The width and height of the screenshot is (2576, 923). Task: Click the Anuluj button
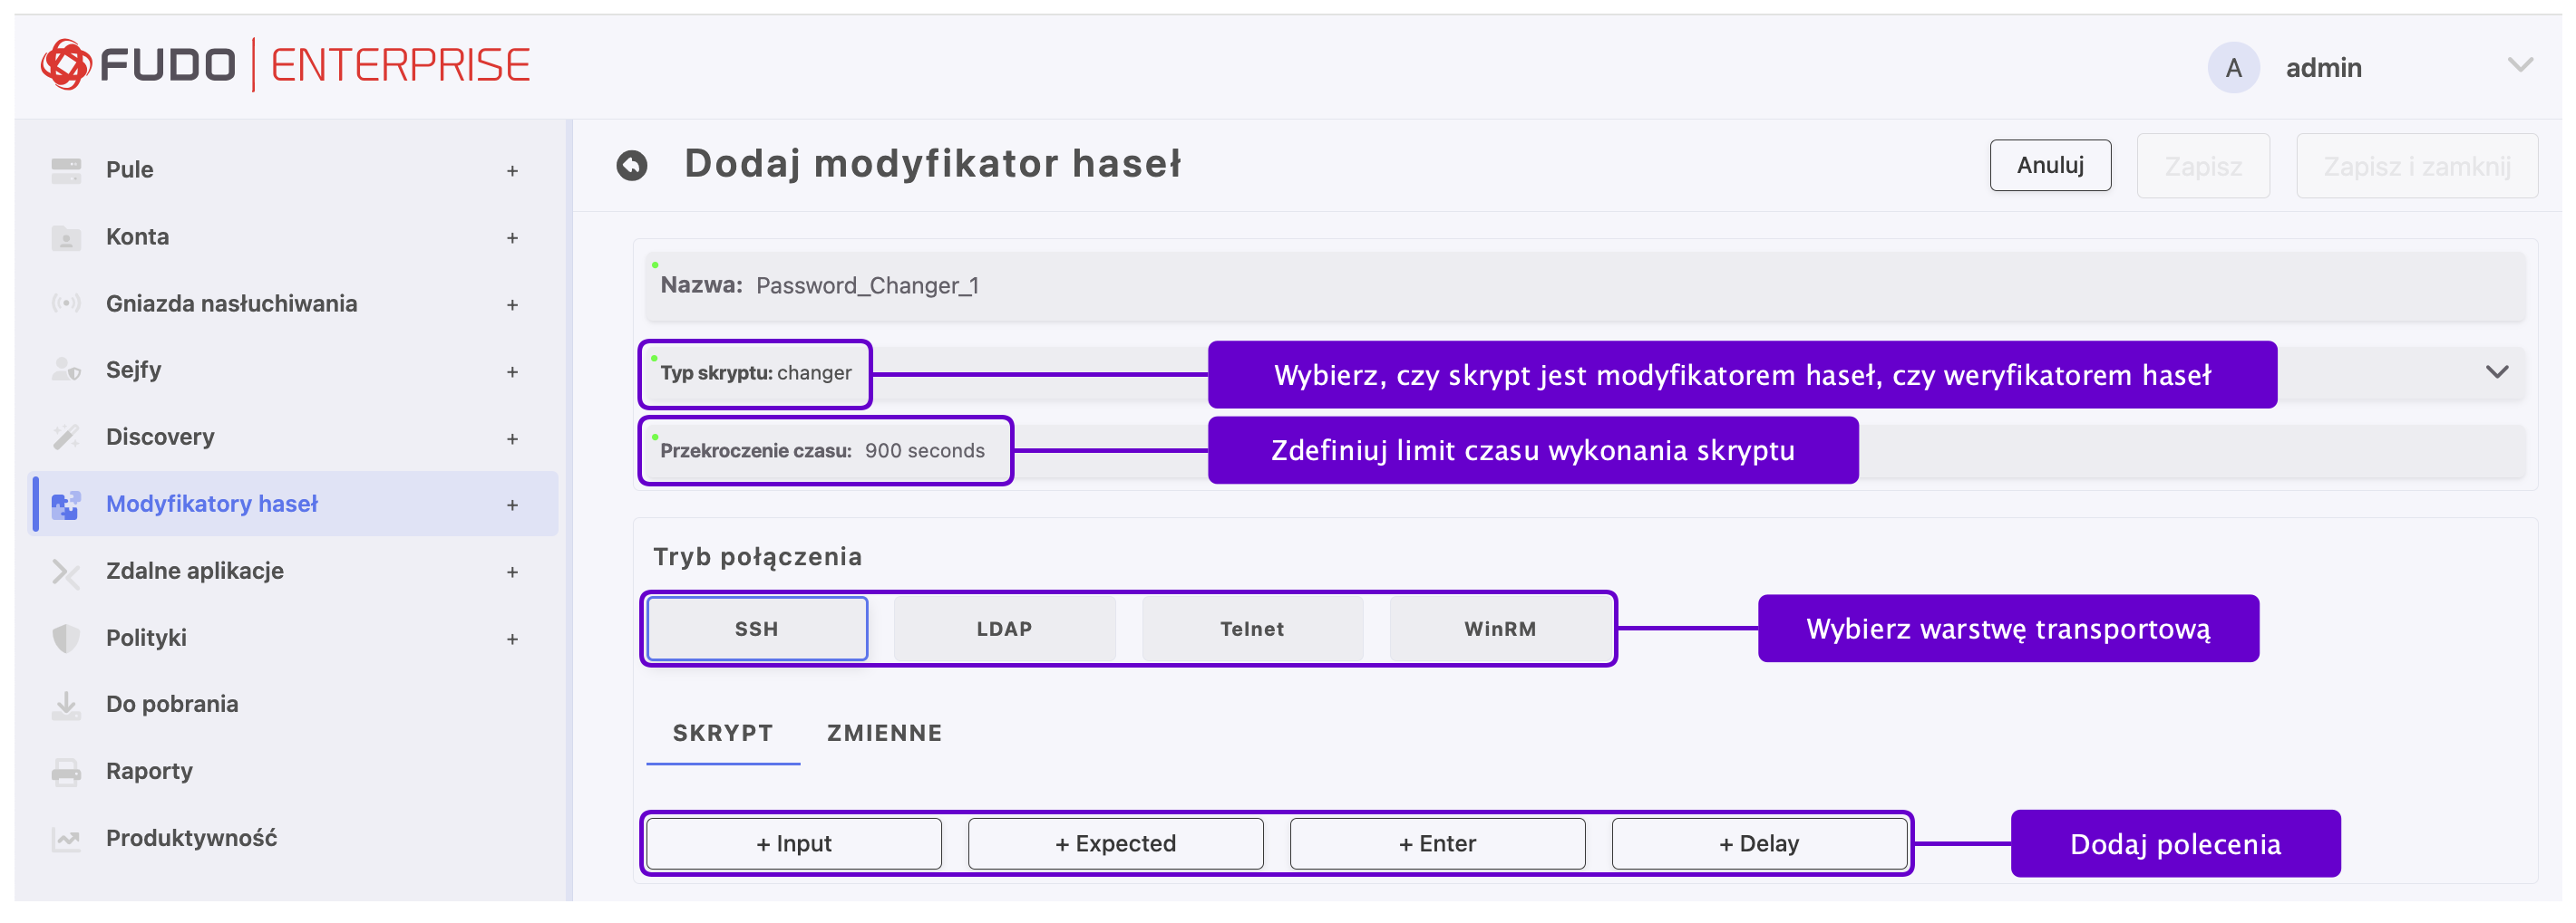tap(2049, 166)
